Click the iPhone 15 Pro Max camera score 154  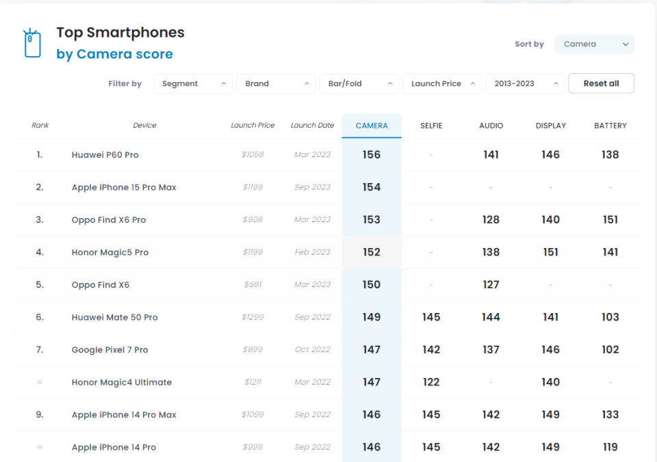point(372,187)
